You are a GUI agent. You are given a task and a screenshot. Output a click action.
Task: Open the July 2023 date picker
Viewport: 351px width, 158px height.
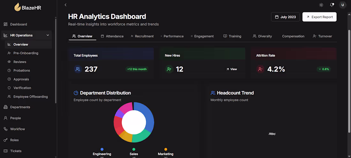[x=285, y=17]
